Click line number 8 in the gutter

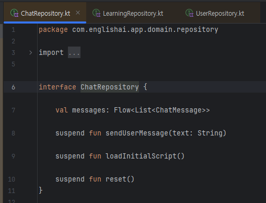13,133
